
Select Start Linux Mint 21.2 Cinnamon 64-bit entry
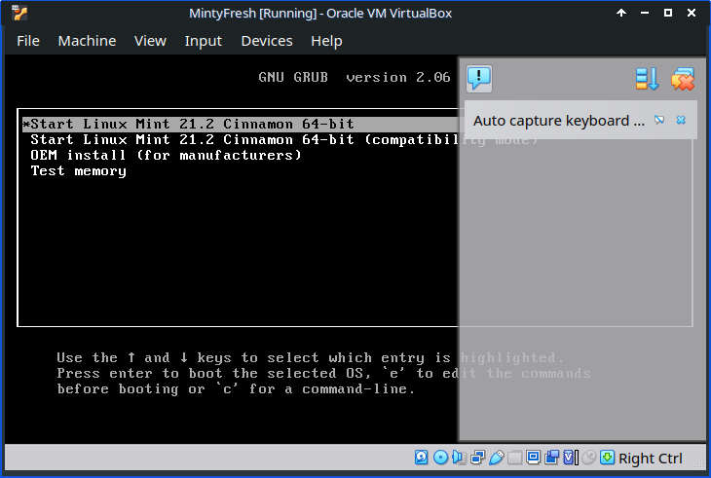coord(241,125)
